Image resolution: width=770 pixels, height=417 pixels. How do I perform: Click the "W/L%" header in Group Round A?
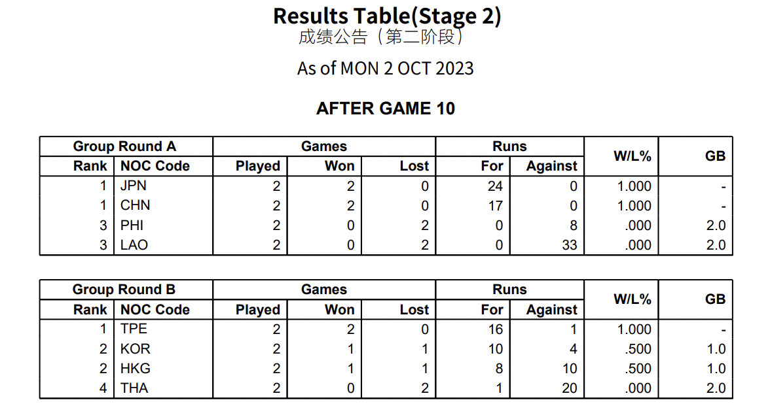point(632,156)
